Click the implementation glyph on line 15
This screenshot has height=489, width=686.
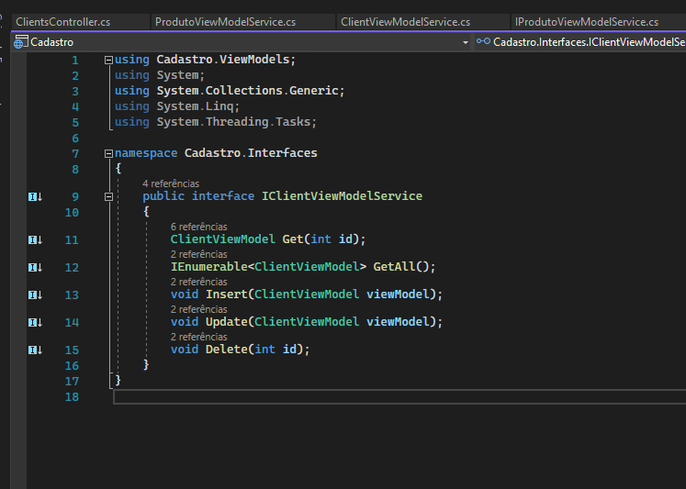pos(36,350)
